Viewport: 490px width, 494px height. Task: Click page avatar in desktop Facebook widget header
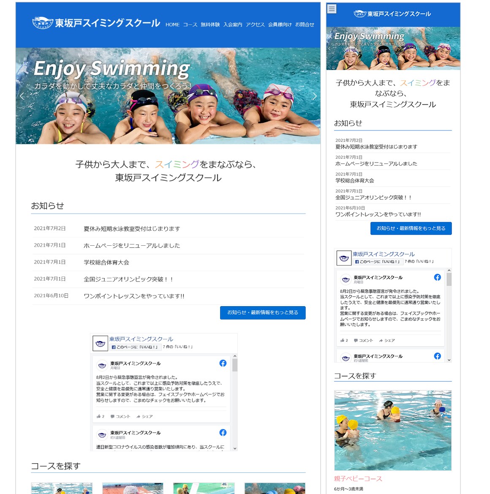click(x=100, y=343)
